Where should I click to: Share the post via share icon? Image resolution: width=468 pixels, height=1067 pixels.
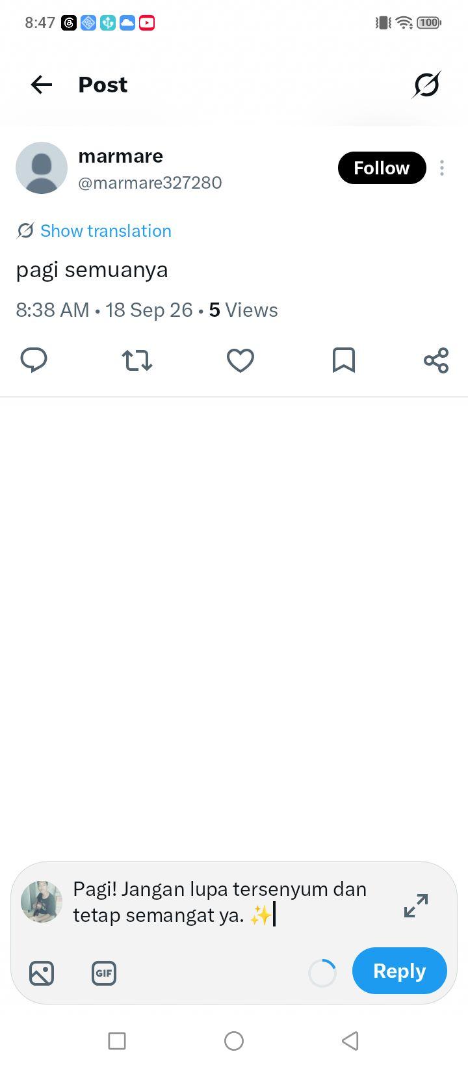click(x=436, y=360)
